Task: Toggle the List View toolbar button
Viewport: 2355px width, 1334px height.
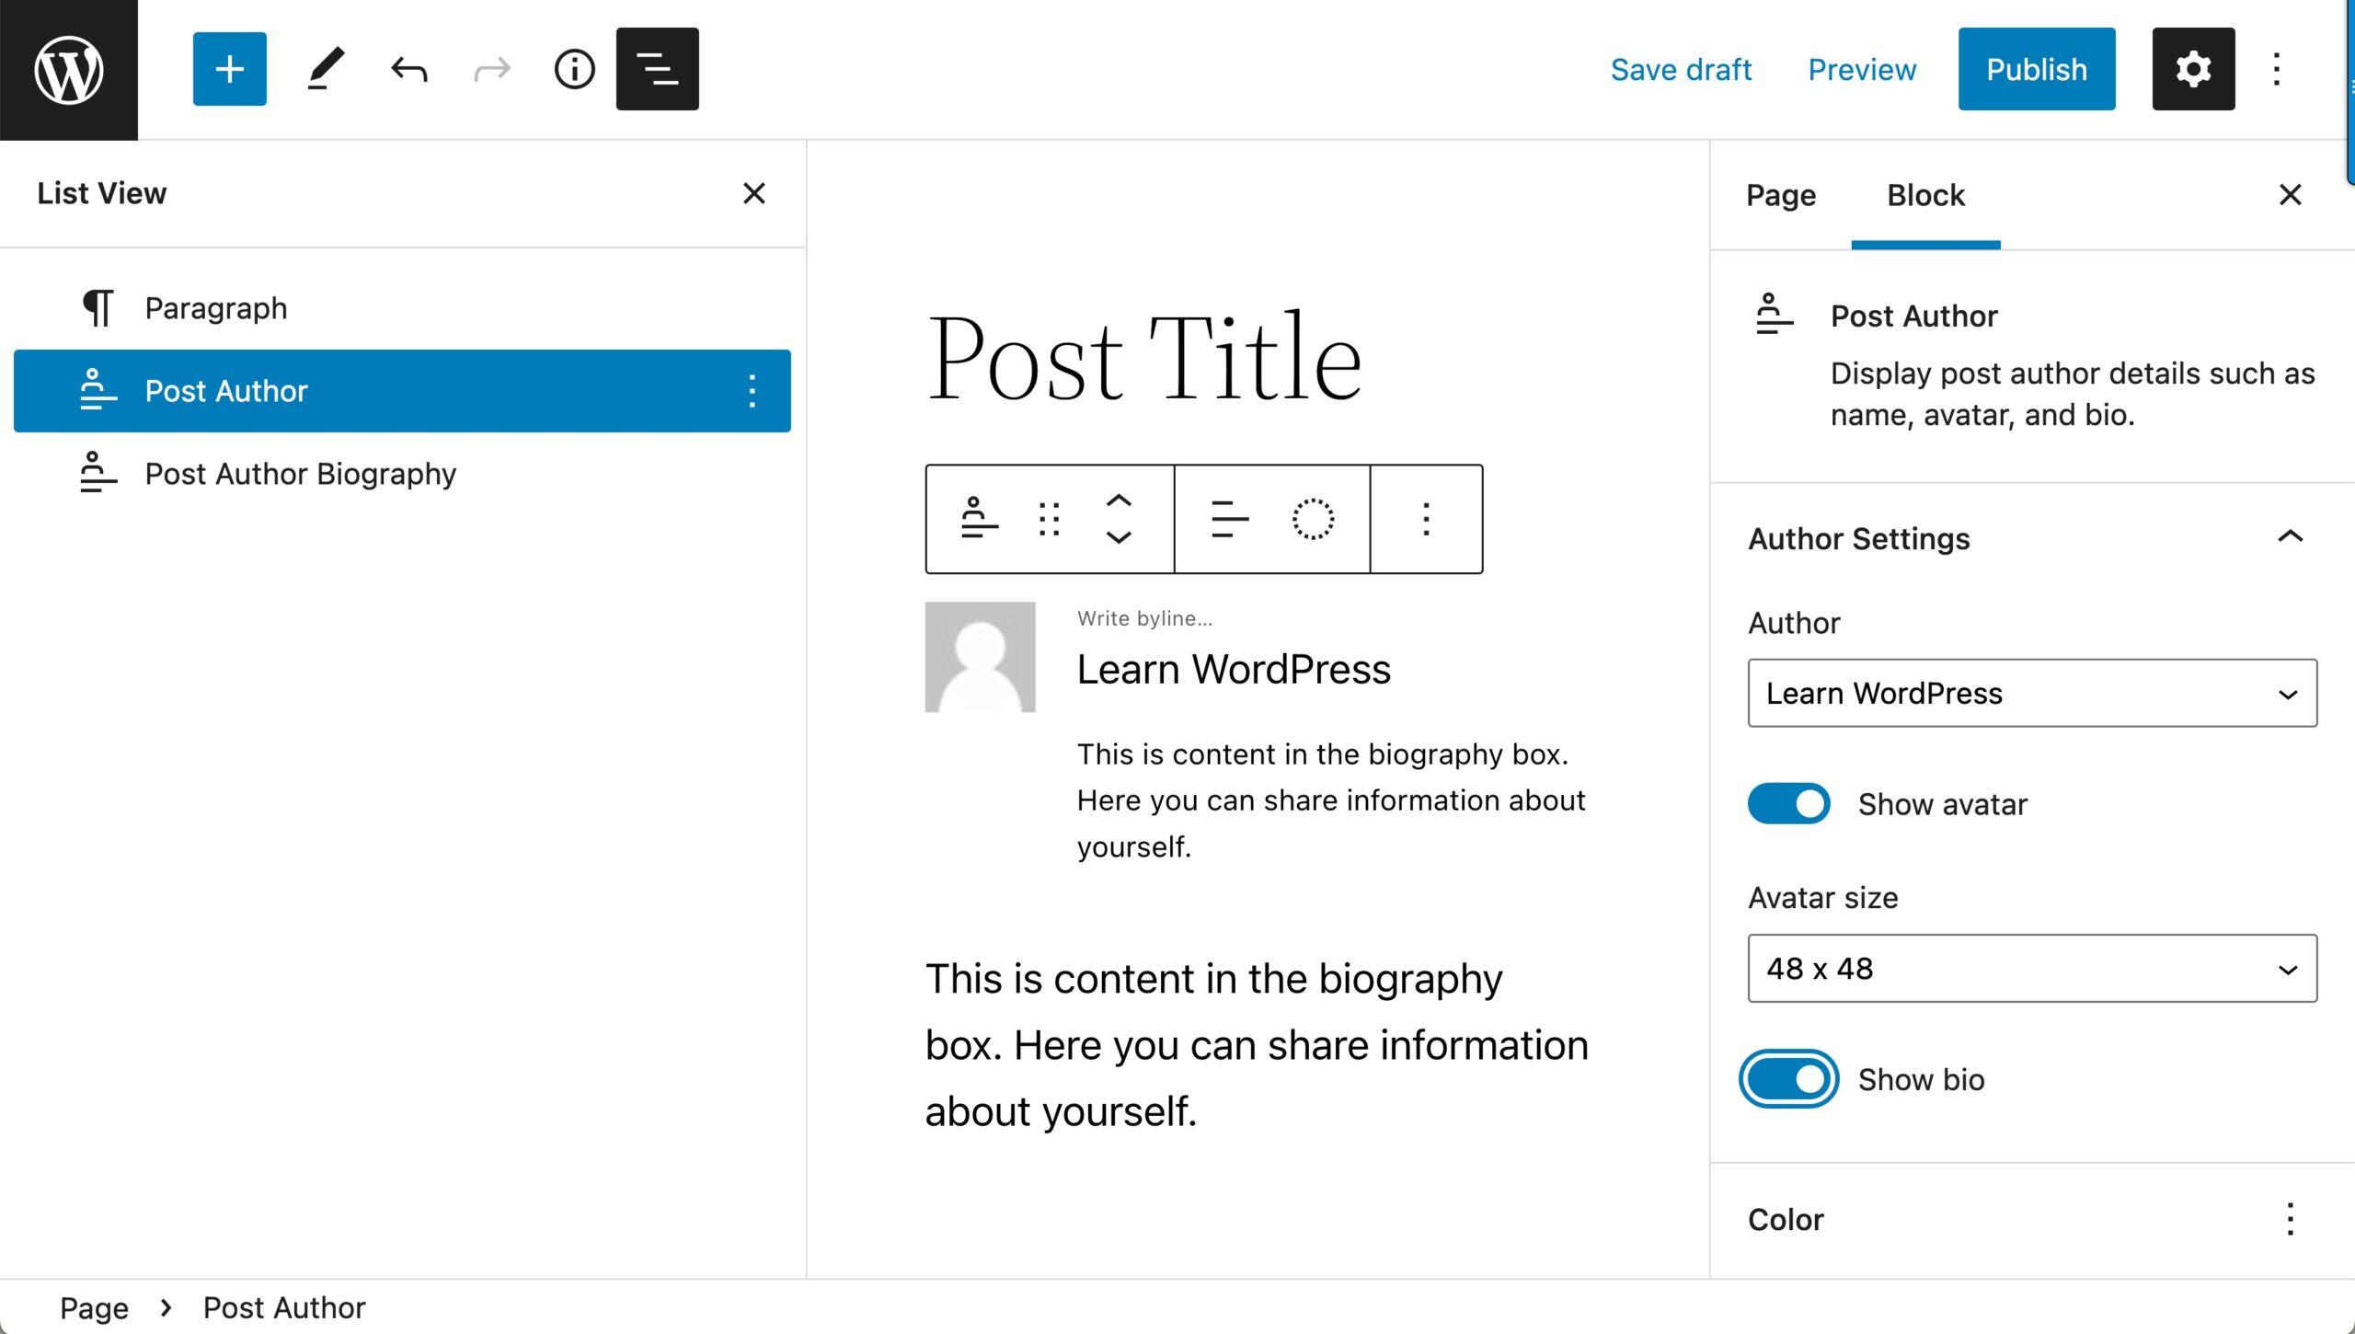Action: pyautogui.click(x=657, y=69)
